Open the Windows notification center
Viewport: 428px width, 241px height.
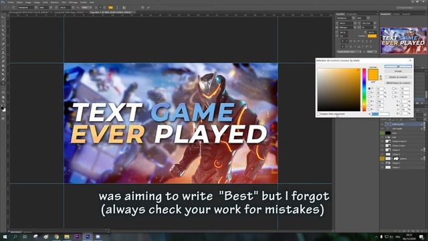[422, 236]
